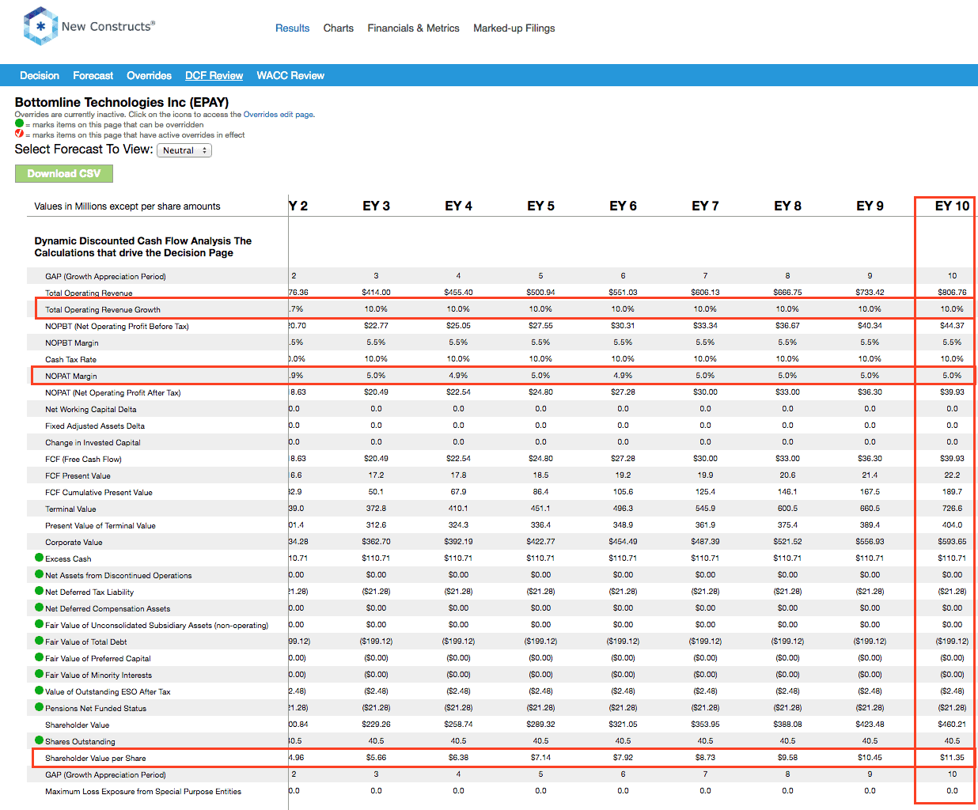Click the New Constructs logo icon
This screenshot has height=810, width=978.
click(40, 26)
